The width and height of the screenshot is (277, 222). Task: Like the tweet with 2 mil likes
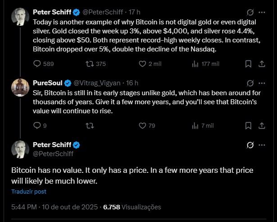142,64
